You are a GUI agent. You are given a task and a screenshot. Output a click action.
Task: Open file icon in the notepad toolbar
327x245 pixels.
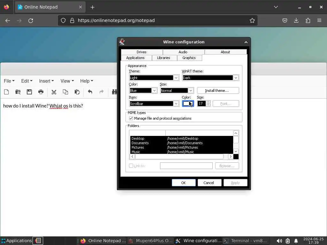(x=18, y=92)
